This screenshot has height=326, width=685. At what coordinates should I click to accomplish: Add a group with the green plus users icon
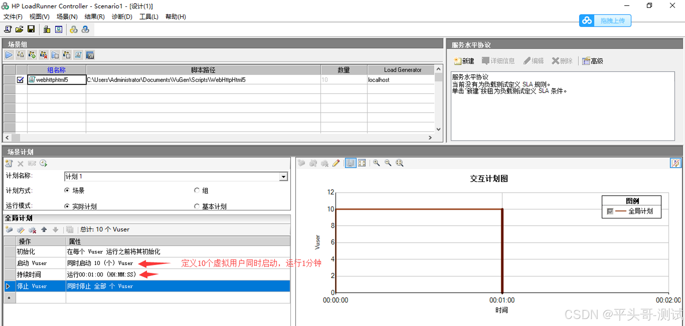tap(32, 55)
